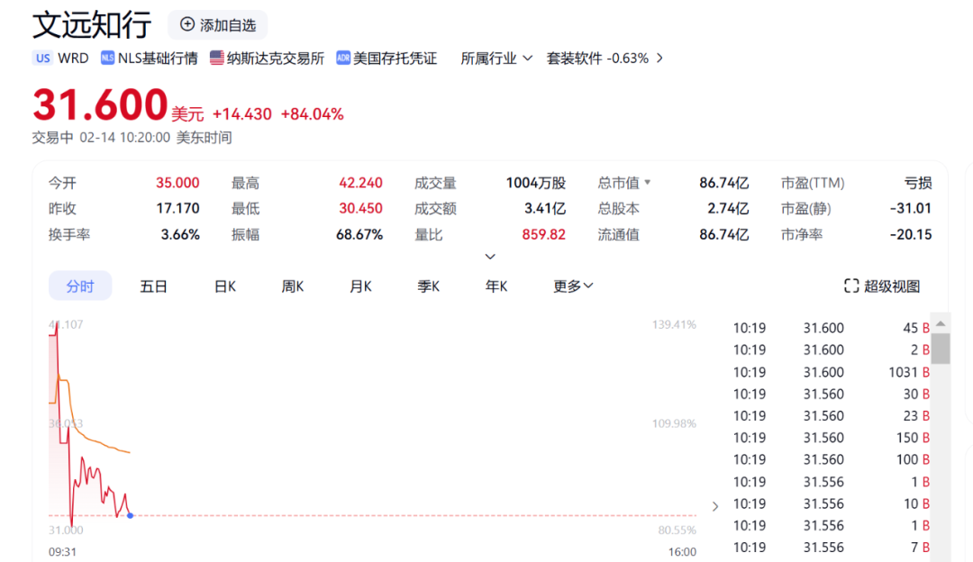Image resolution: width=973 pixels, height=562 pixels.
Task: Click the NLS基础行情 badge icon
Action: click(x=107, y=58)
